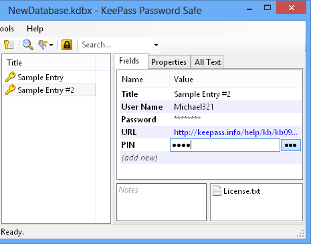The image size is (311, 244).
Task: Click the Lock Workspace padlock icon
Action: pos(67,45)
